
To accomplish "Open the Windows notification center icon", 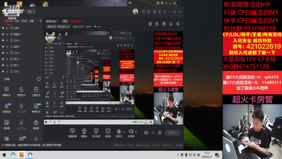I will click(x=217, y=155).
